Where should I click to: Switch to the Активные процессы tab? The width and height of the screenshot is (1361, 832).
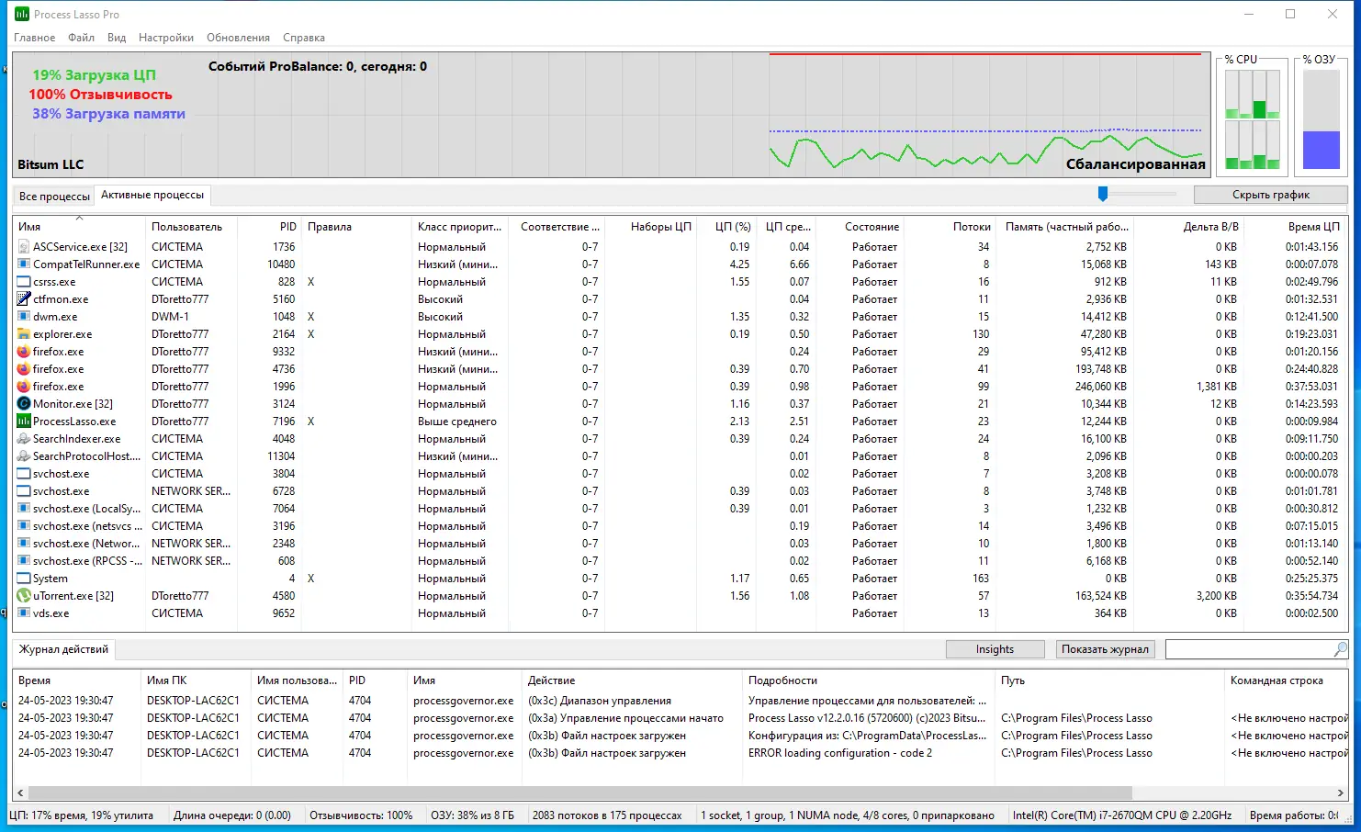152,195
